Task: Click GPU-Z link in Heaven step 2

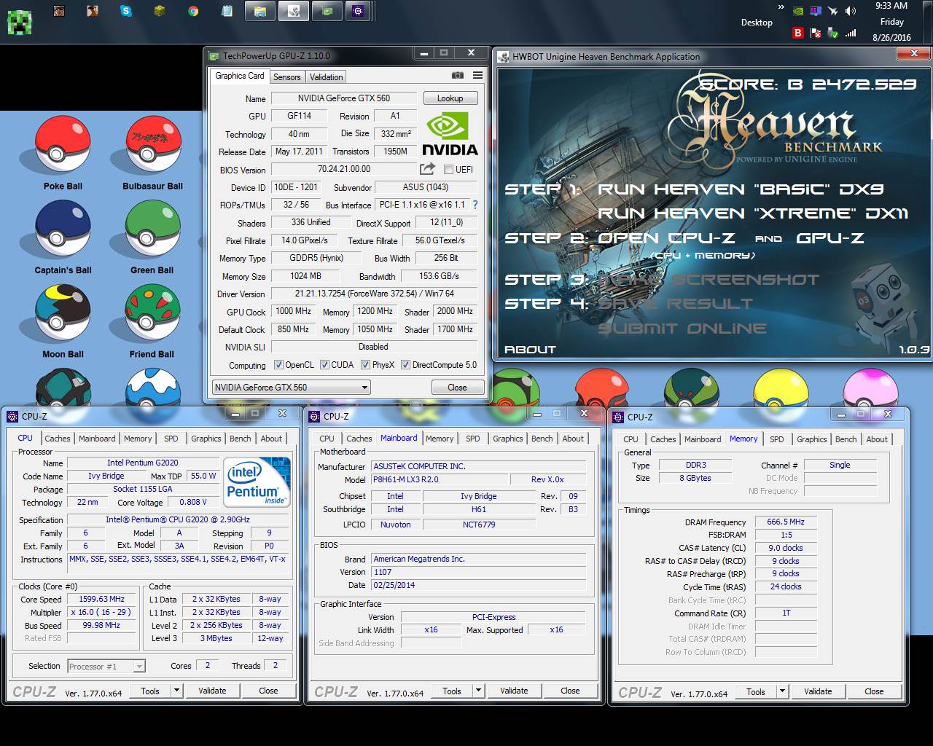Action: (830, 238)
